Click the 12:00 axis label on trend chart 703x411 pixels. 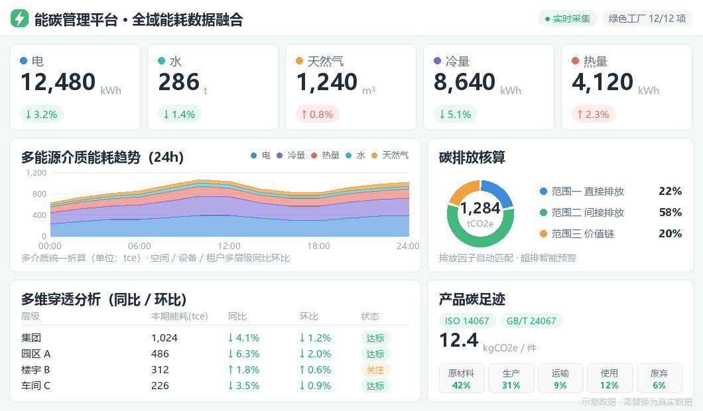229,246
